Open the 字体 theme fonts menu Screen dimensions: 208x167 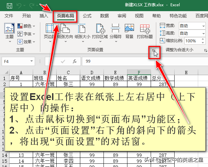26,34
